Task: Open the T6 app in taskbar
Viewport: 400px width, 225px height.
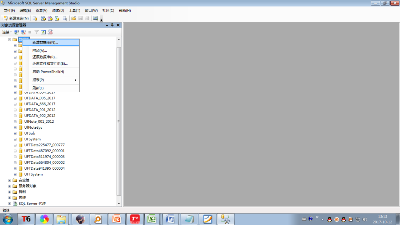Action: [x=26, y=219]
